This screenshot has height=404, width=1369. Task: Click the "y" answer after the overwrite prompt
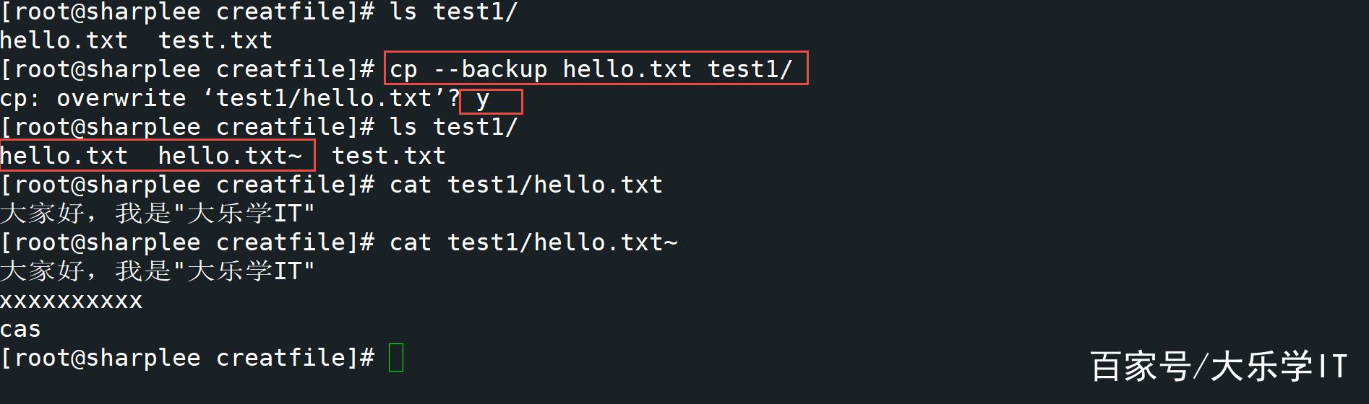click(x=483, y=99)
